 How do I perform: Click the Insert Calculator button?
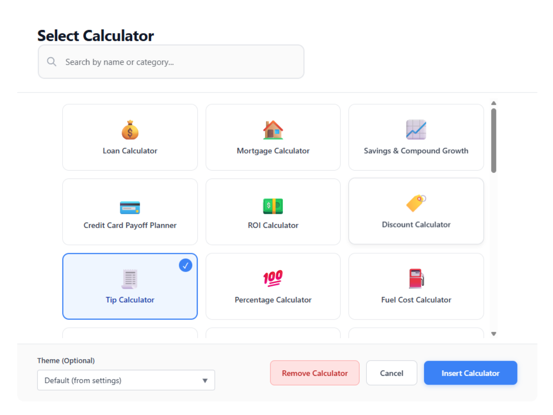click(471, 373)
